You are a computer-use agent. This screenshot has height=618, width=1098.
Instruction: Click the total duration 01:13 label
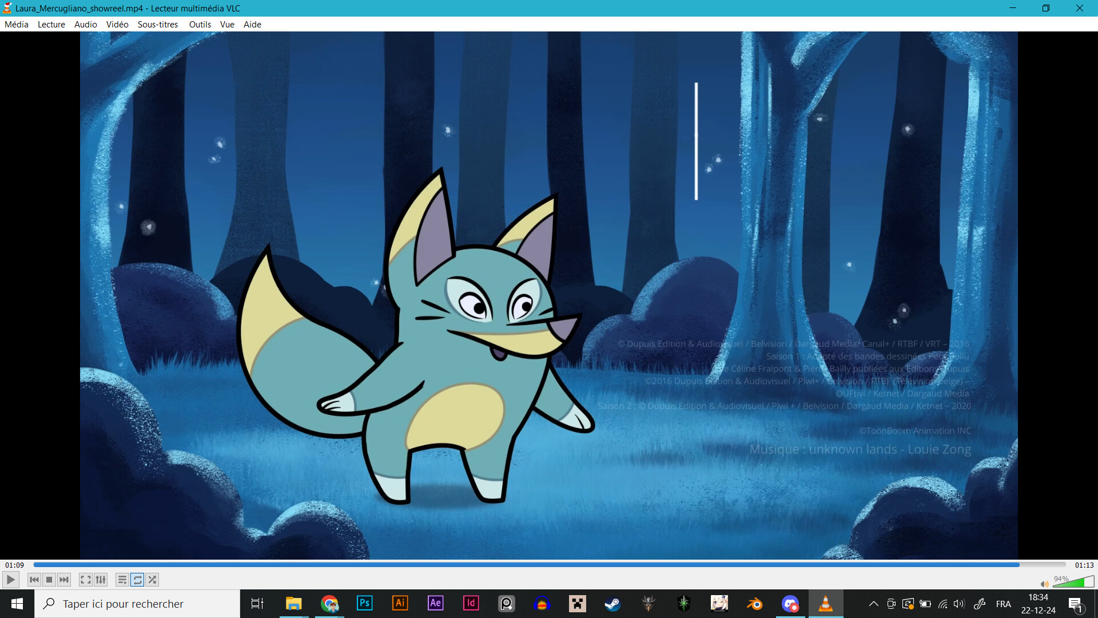[x=1084, y=565]
